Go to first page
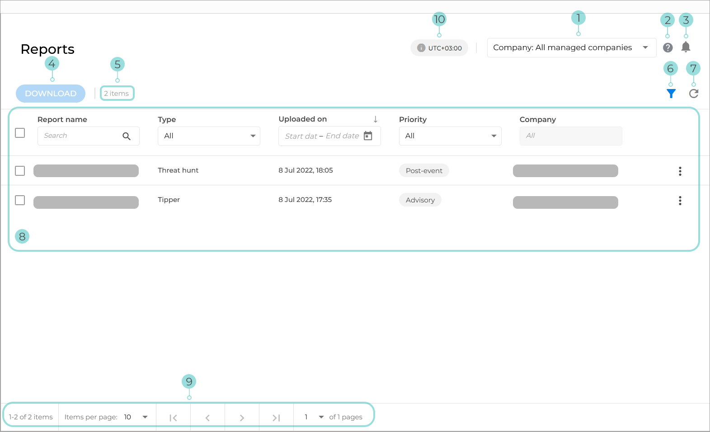This screenshot has width=710, height=432. (173, 418)
